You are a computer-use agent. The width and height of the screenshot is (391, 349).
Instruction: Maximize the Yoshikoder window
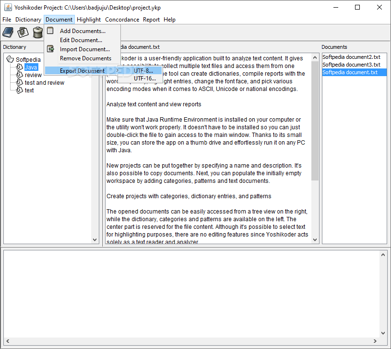pyautogui.click(x=357, y=8)
